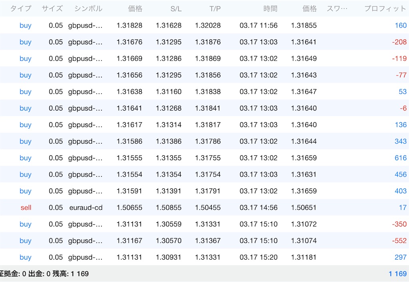Screen dimensions: 409x282
Task: Click the S/L value 1.31314
Action: click(x=169, y=125)
